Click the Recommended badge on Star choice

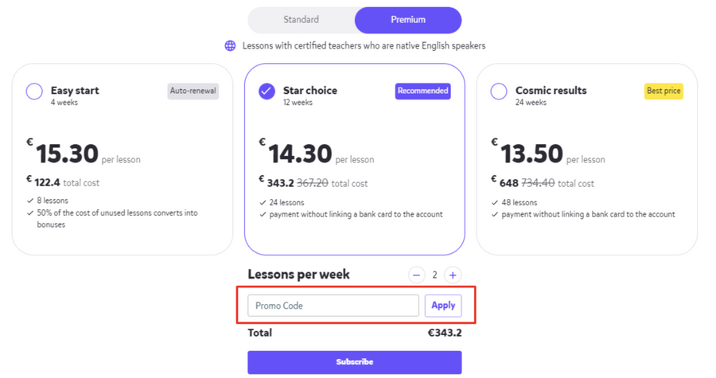tap(423, 91)
